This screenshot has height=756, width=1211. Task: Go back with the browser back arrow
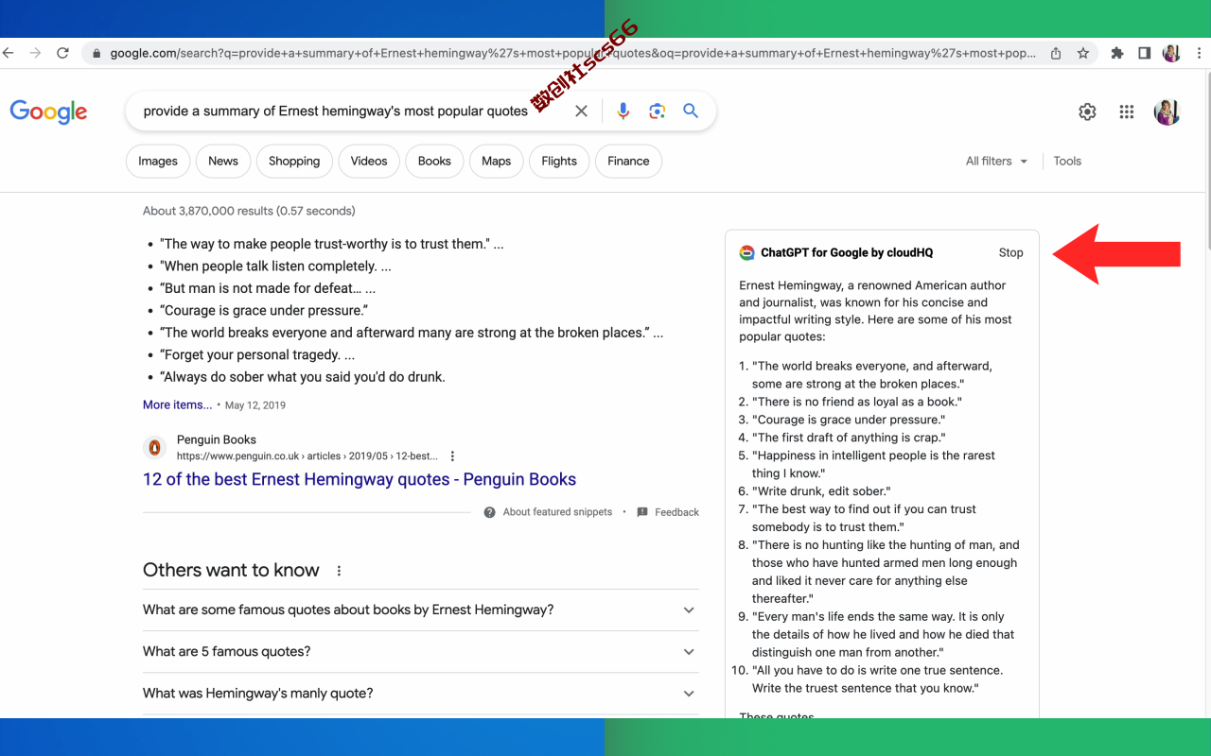(x=9, y=54)
